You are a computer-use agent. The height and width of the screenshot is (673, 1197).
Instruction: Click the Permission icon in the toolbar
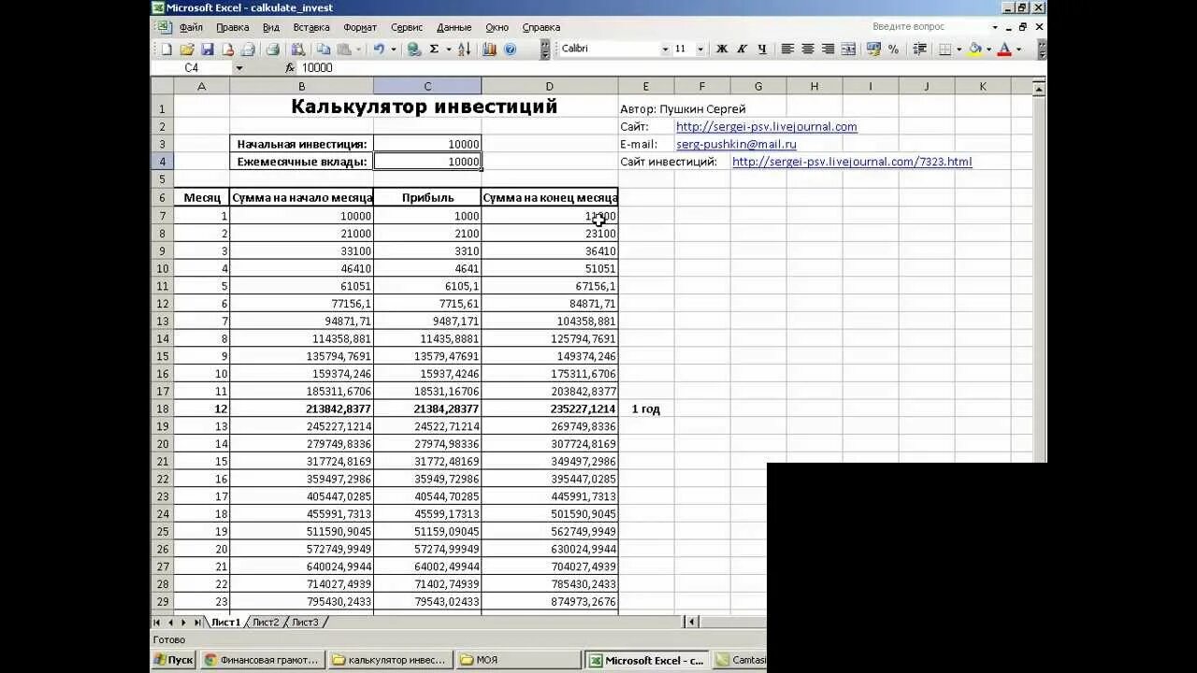228,49
